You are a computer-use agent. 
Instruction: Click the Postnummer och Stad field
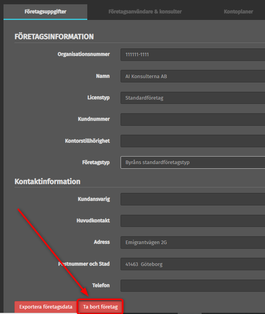pyautogui.click(x=193, y=264)
